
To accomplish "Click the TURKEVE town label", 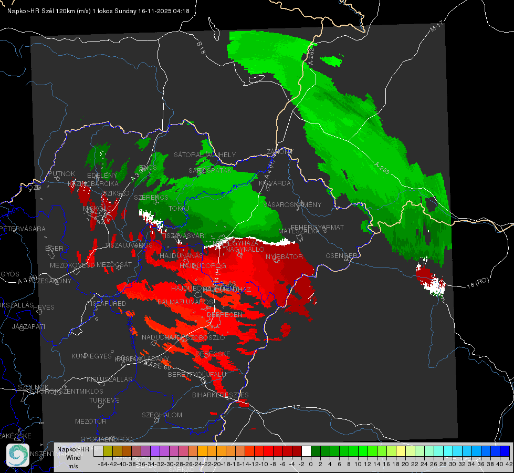I will pyautogui.click(x=104, y=400).
